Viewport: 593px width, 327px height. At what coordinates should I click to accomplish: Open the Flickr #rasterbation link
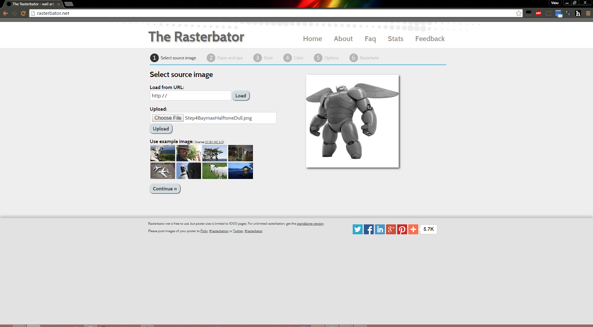point(219,231)
